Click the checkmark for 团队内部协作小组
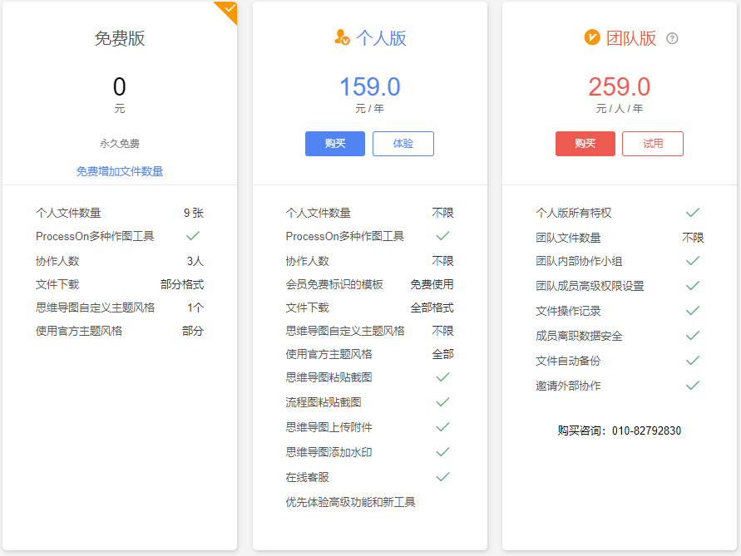This screenshot has height=556, width=741. [693, 261]
